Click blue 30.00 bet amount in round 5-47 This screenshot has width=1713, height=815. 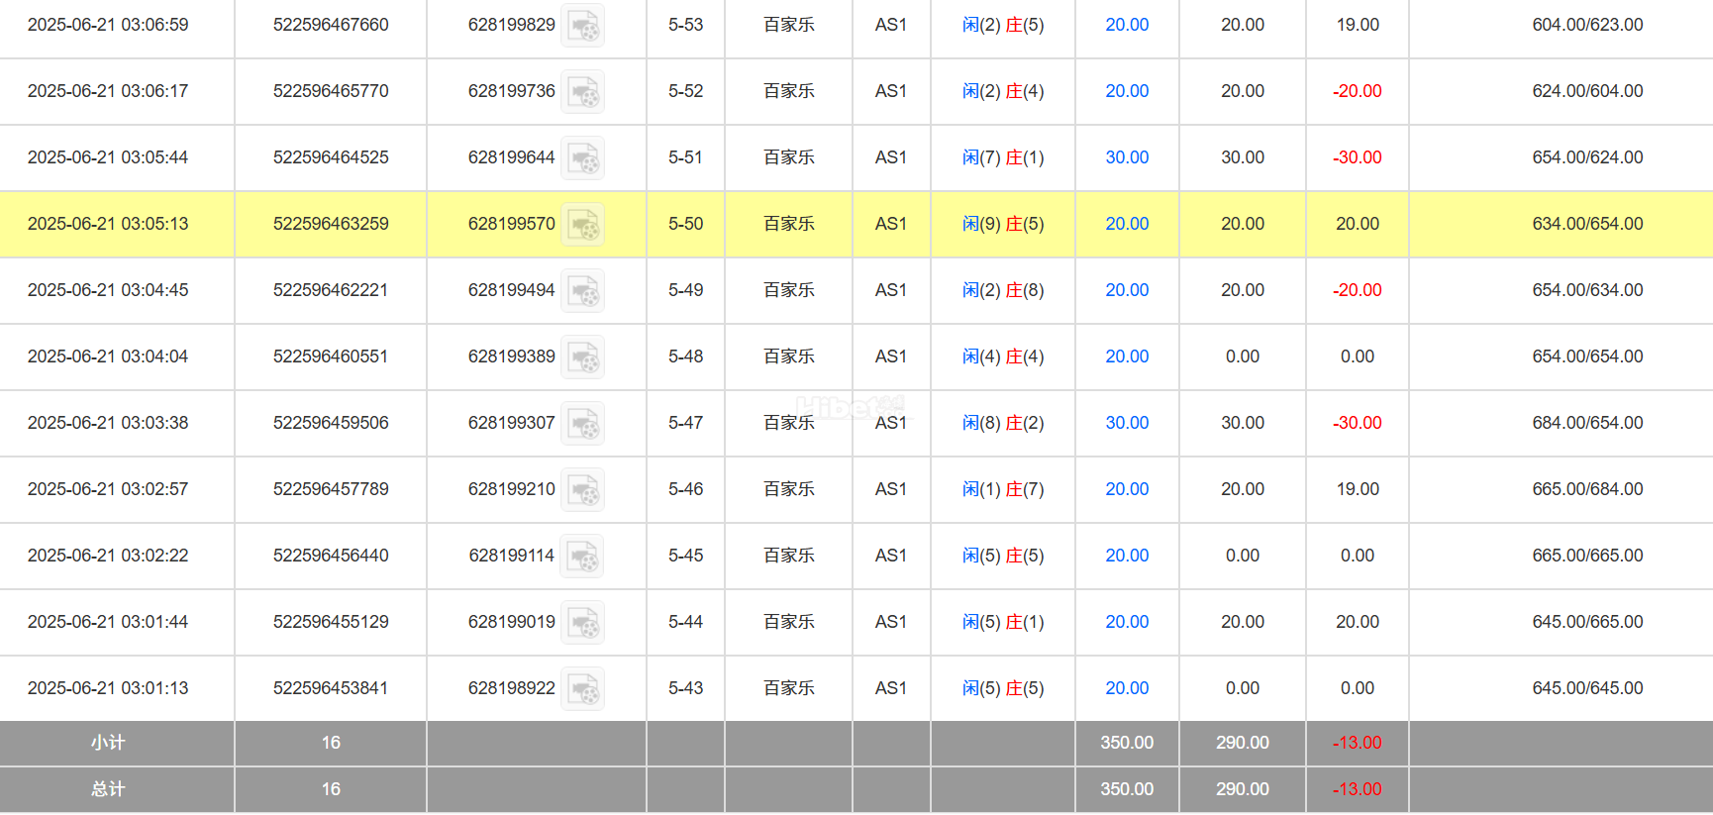[x=1127, y=423]
